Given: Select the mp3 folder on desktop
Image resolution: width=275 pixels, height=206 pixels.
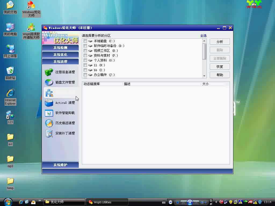Looking at the screenshot, I should click(x=10, y=161).
